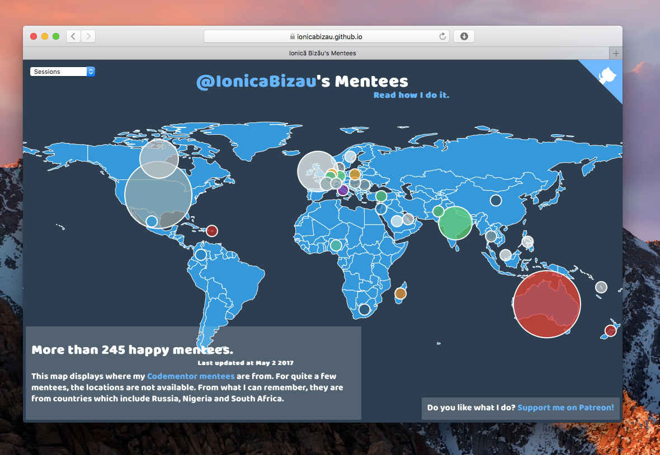Click the purple bubble on Italy
Image resolution: width=660 pixels, height=455 pixels.
click(343, 190)
